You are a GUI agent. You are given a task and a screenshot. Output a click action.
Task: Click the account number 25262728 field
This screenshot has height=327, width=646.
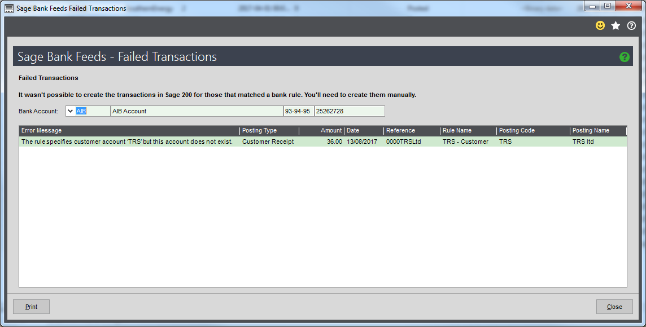click(x=349, y=111)
